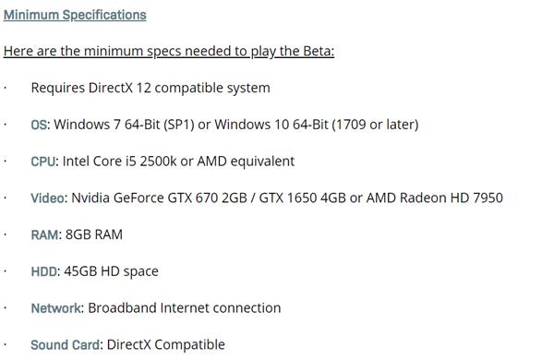Image resolution: width=554 pixels, height=360 pixels.
Task: Click the GTX 1650 4GB text
Action: [x=303, y=198]
